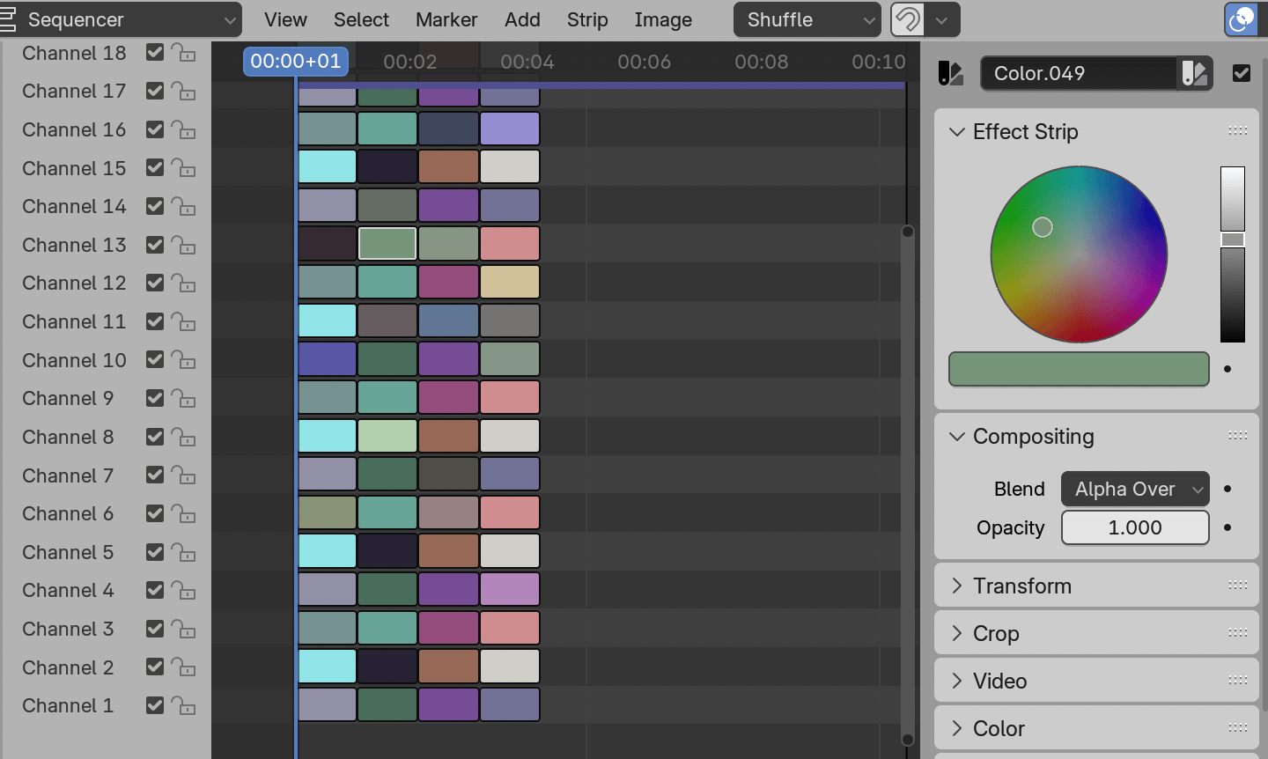Image resolution: width=1268 pixels, height=759 pixels.
Task: Click the green color swatch under color wheel
Action: coord(1079,369)
